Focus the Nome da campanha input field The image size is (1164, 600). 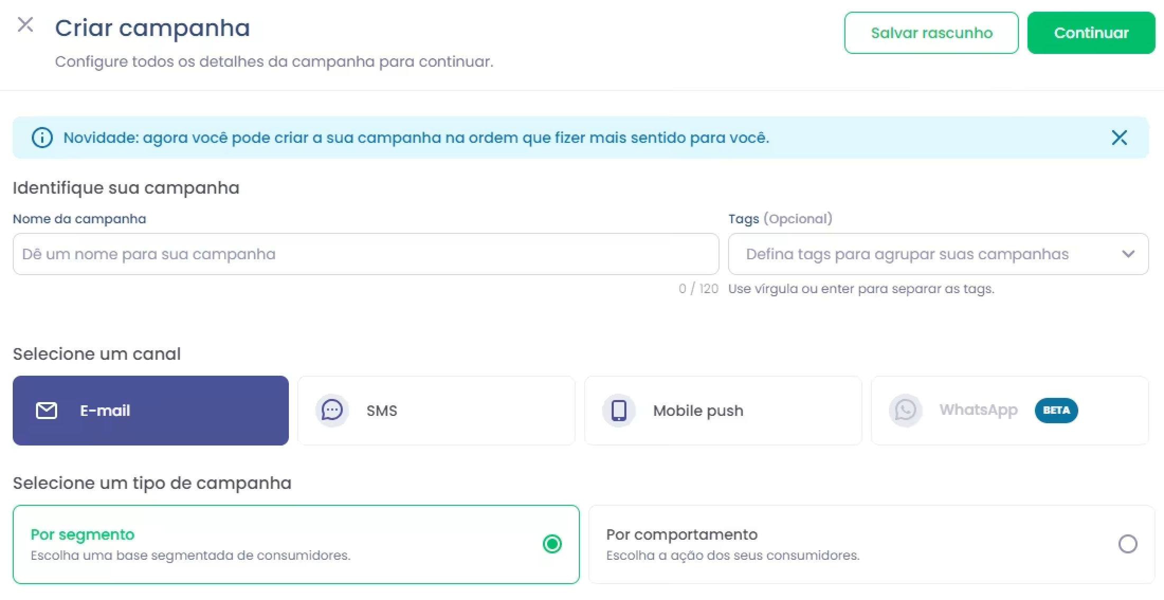366,254
